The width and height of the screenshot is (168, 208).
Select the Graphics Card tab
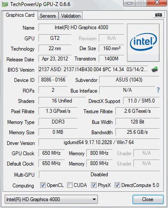coord(20,15)
